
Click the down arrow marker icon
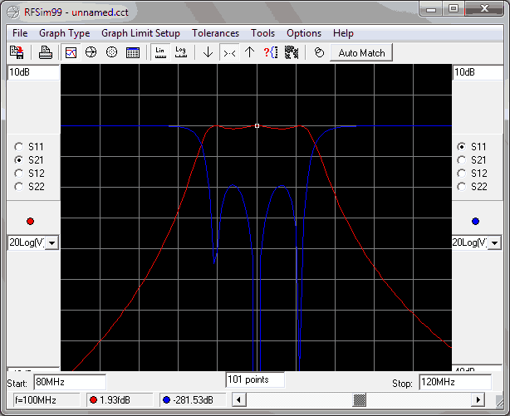click(208, 52)
